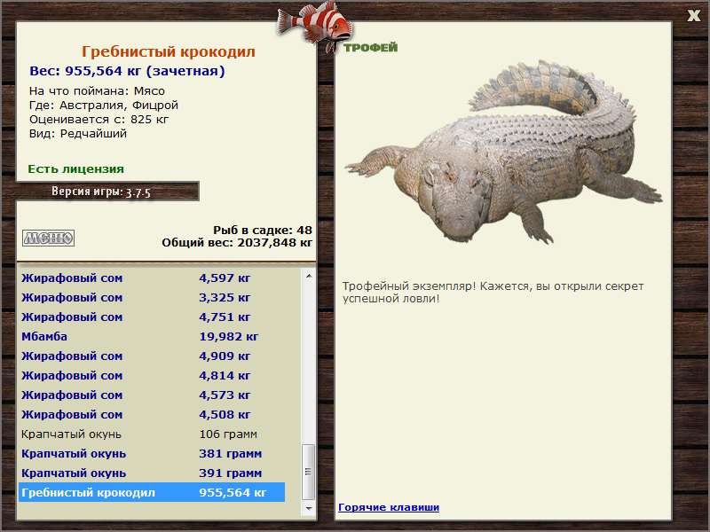Open the Меню button
Screen dimensions: 710x532
[49, 238]
